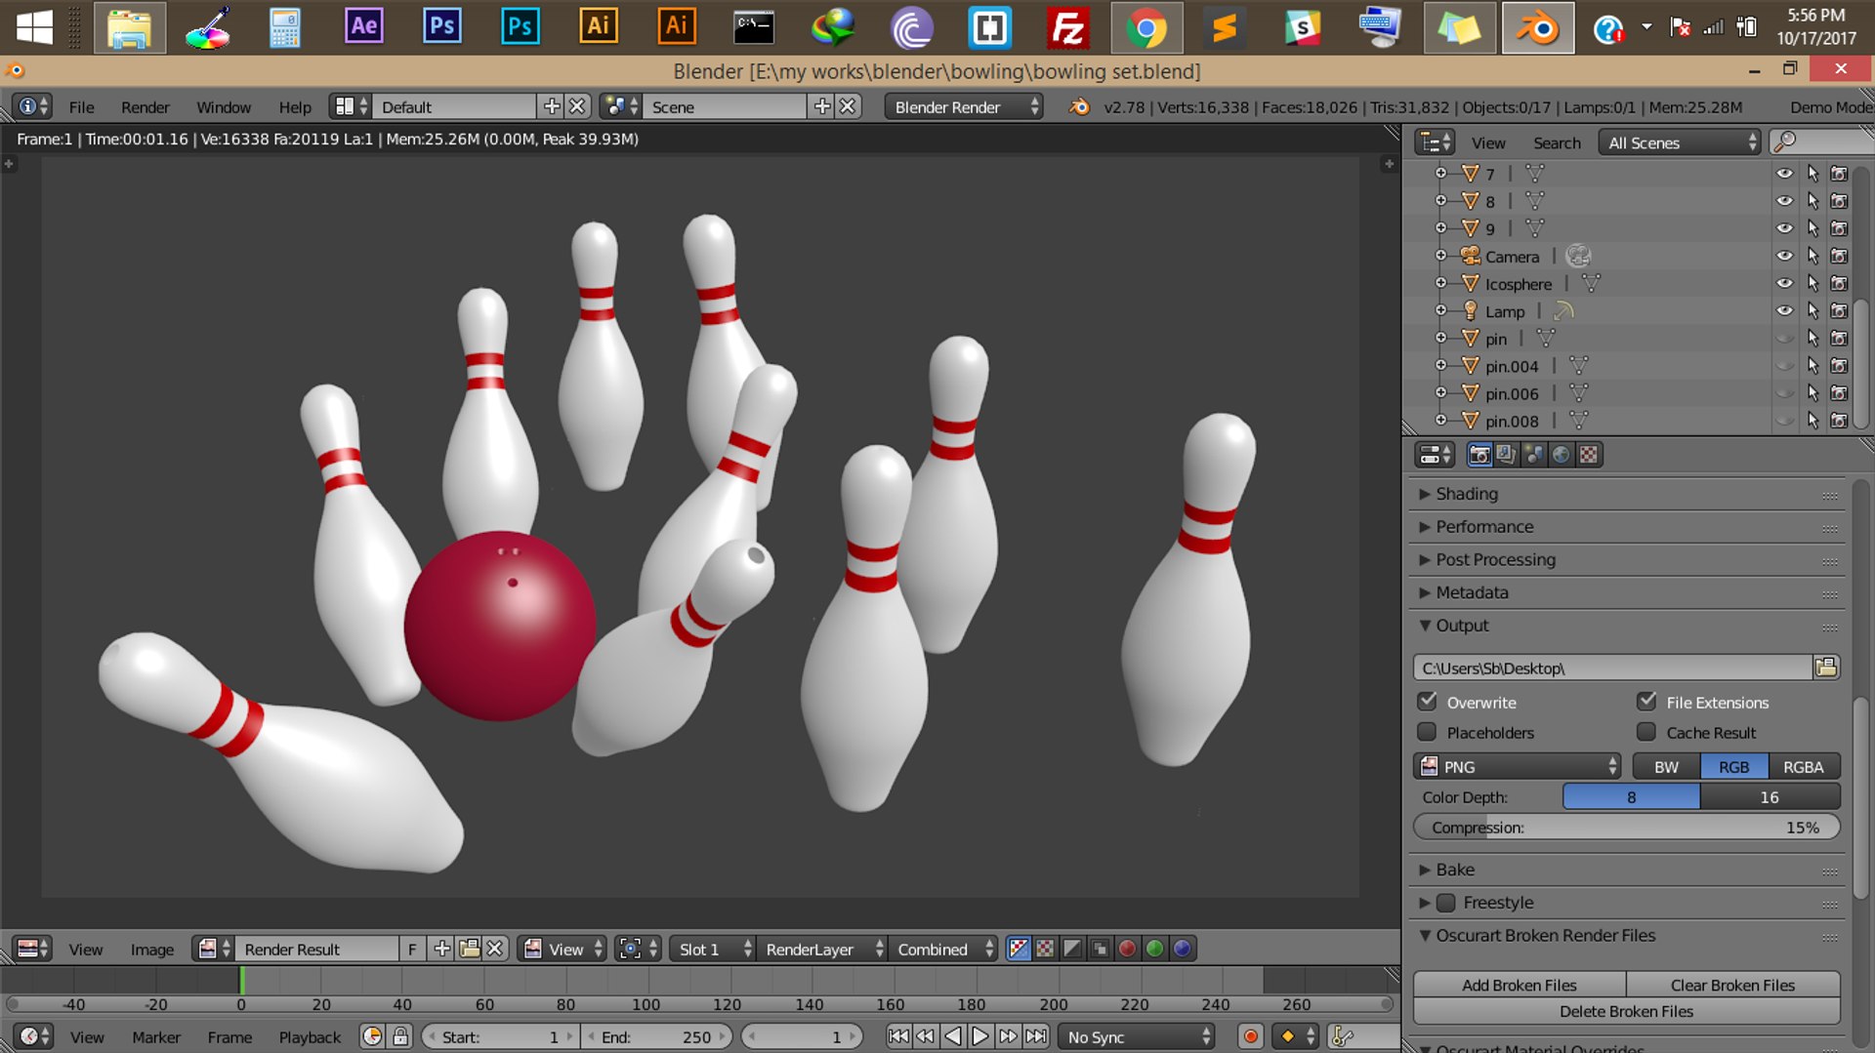Click the red channel display button

(1127, 949)
